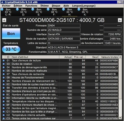The width and height of the screenshot is (124, 121).
Task: Click status dot of attribute BF
Action: click(4, 105)
